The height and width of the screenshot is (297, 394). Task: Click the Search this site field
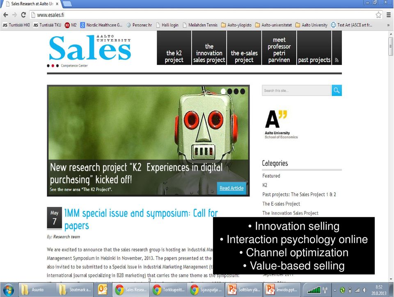pyautogui.click(x=296, y=90)
